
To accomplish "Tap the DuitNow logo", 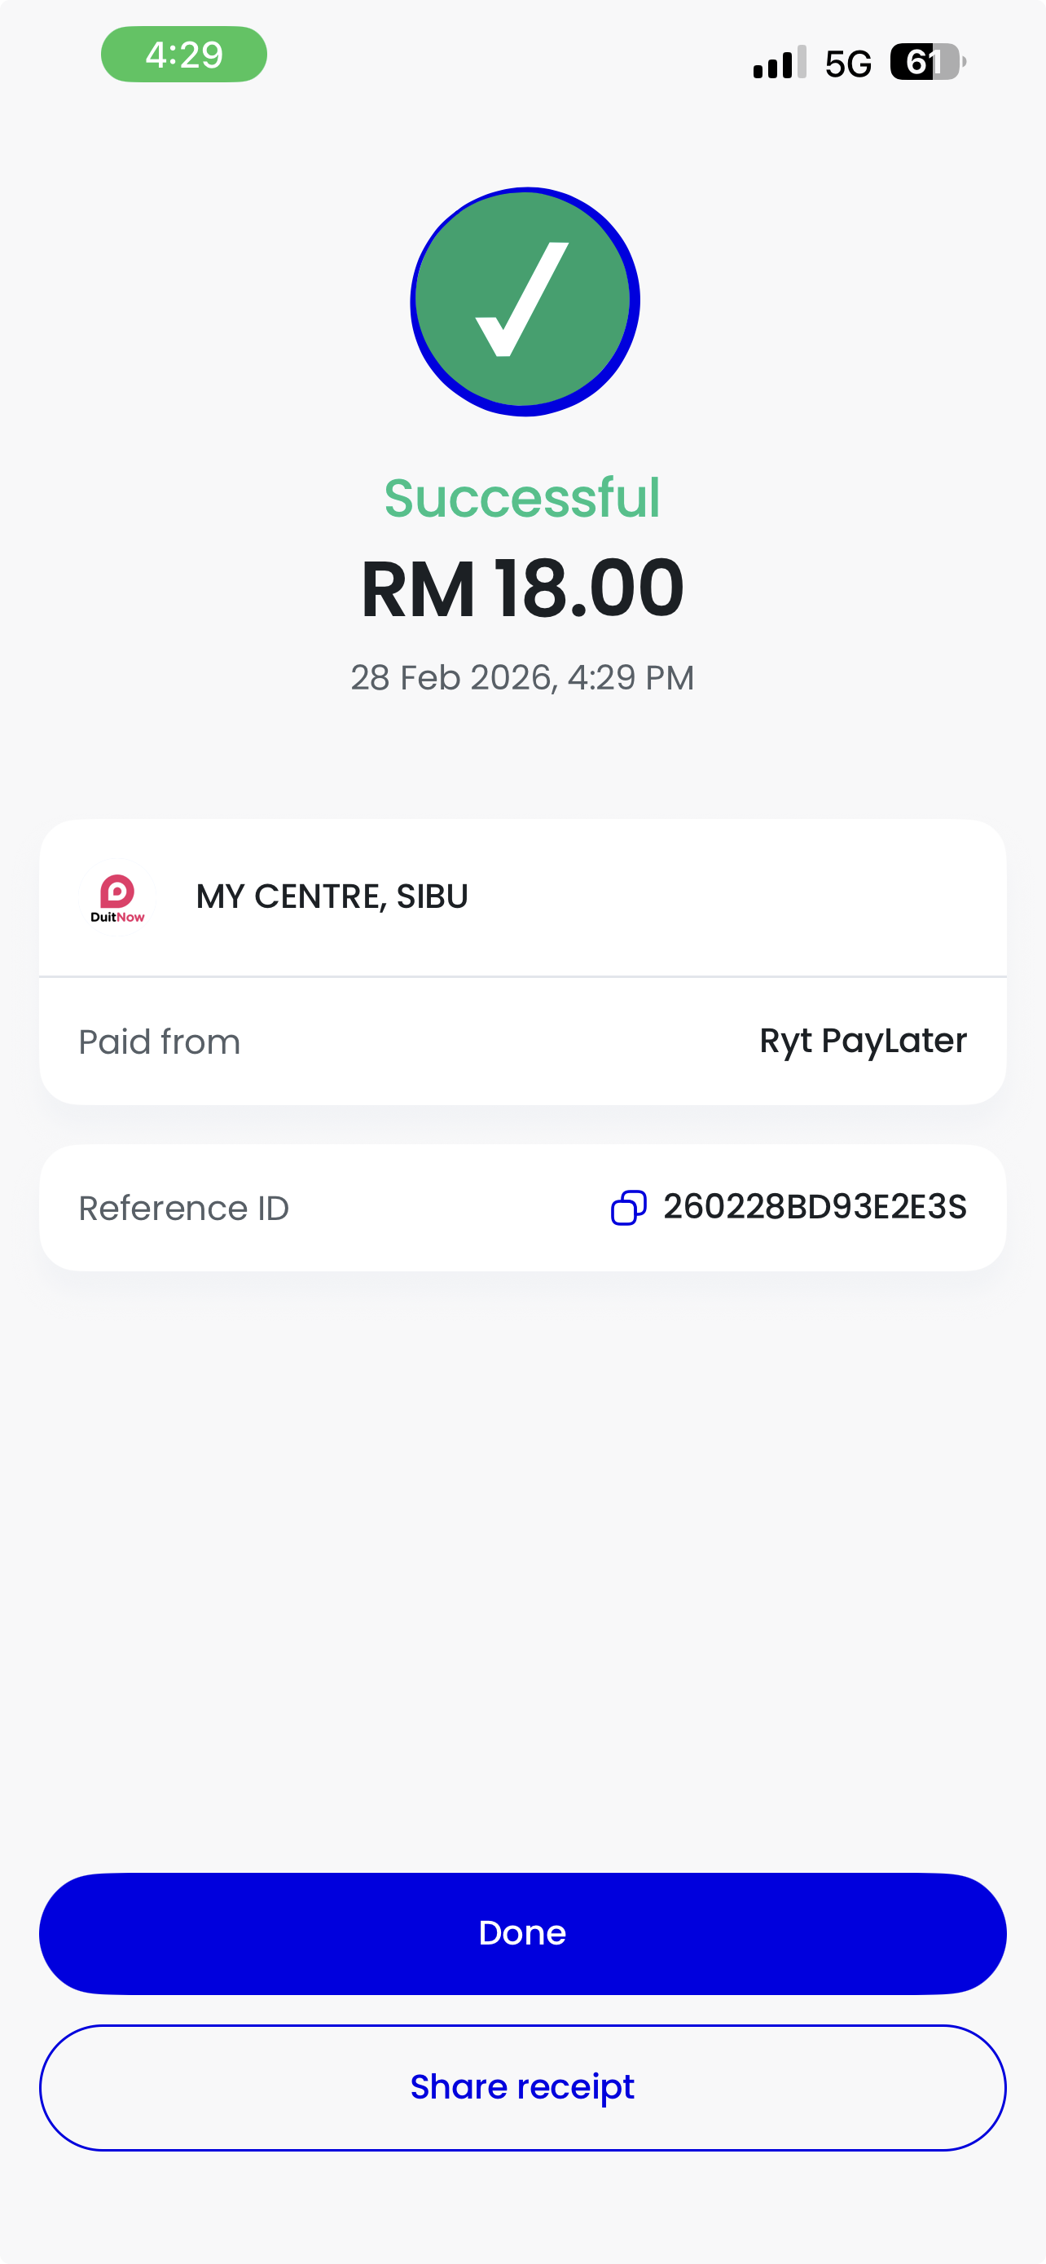I will click(x=117, y=897).
